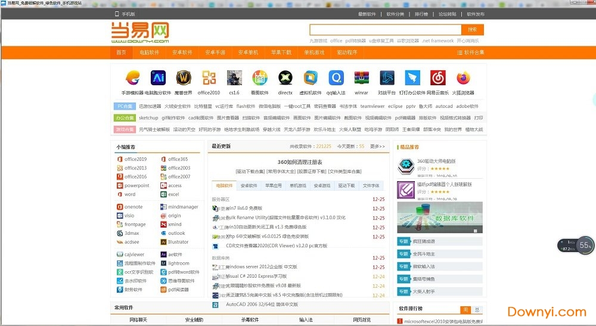Click the orange 搜索 button

pyautogui.click(x=473, y=30)
